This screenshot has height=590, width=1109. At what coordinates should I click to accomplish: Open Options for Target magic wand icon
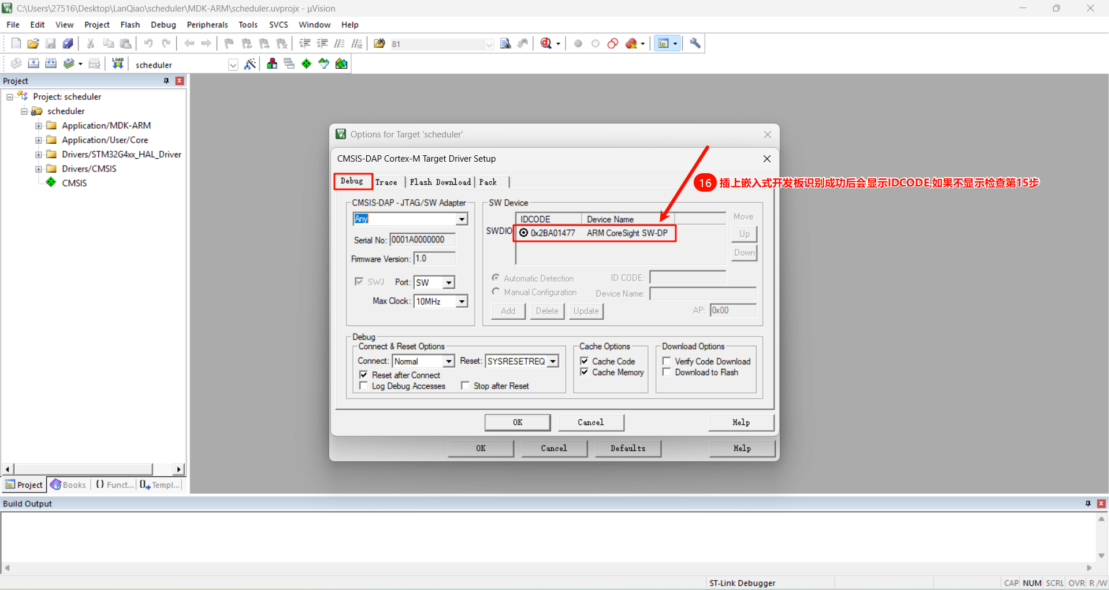250,64
